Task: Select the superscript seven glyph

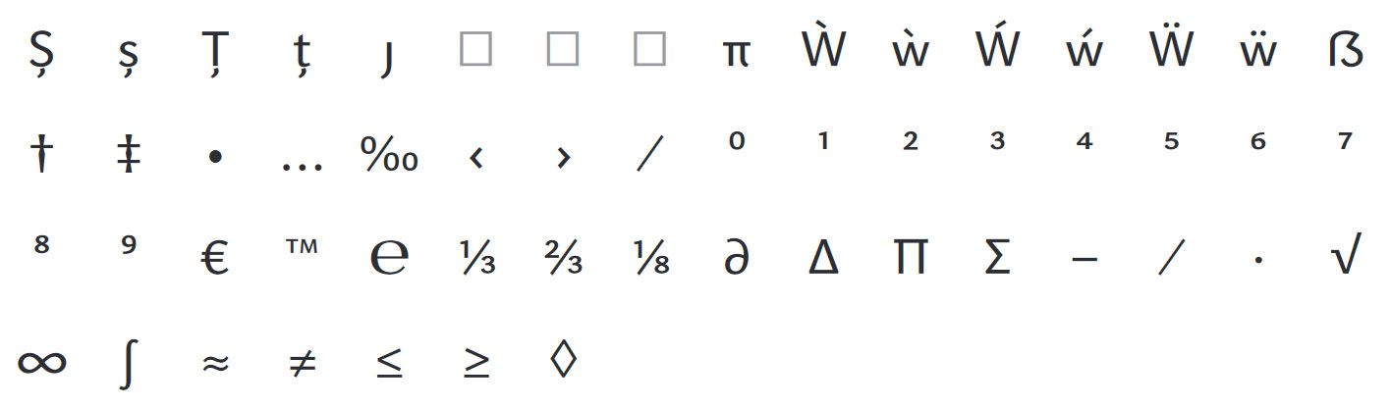Action: [x=1345, y=140]
